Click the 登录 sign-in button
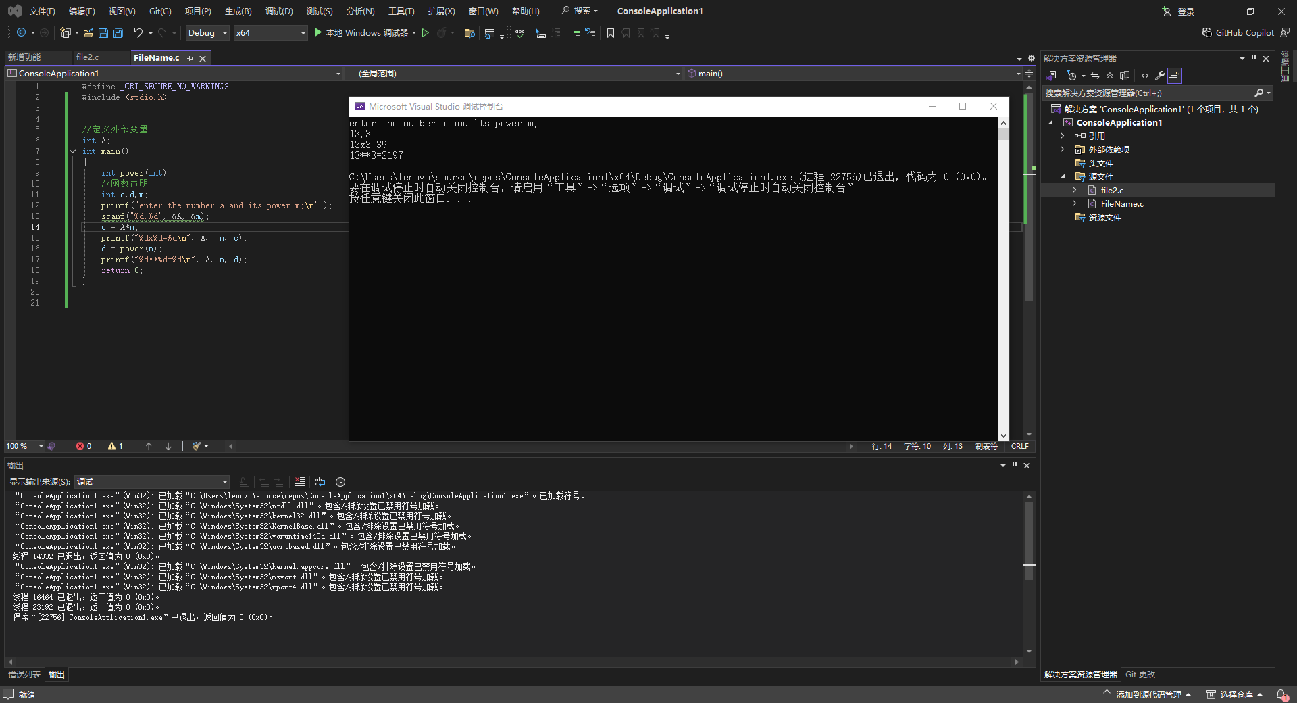The image size is (1297, 703). tap(1178, 11)
